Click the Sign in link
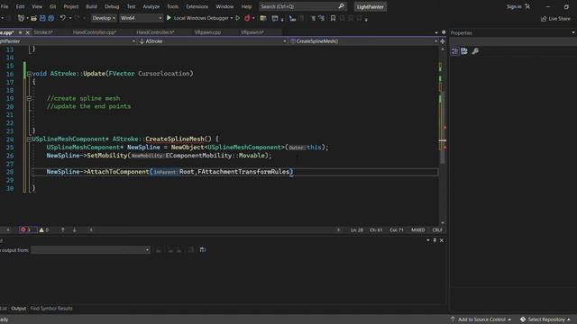 coord(514,6)
